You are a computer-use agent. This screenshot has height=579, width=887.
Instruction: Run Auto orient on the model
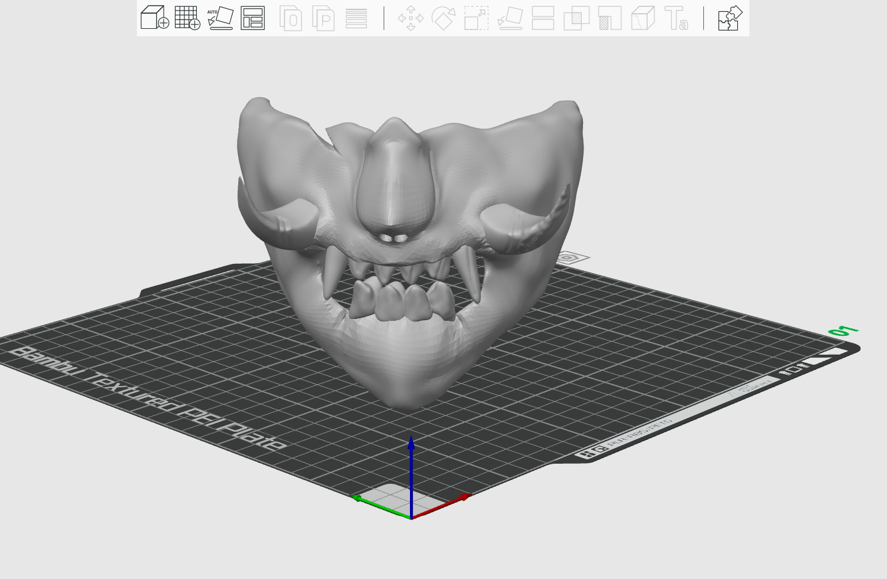tap(220, 18)
